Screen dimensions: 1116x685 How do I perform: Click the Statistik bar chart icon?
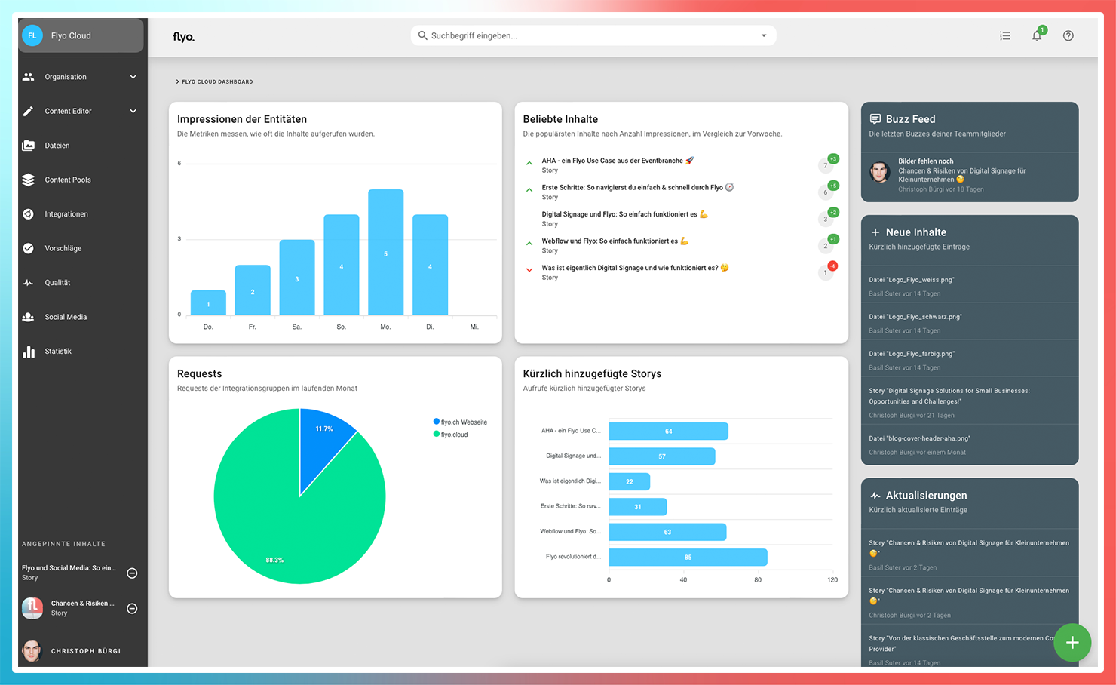pos(29,352)
